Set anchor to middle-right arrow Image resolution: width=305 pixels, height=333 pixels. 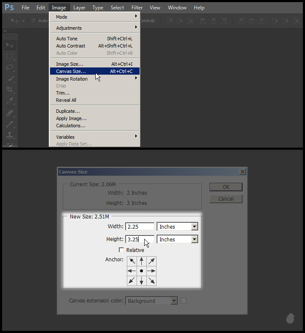151,271
